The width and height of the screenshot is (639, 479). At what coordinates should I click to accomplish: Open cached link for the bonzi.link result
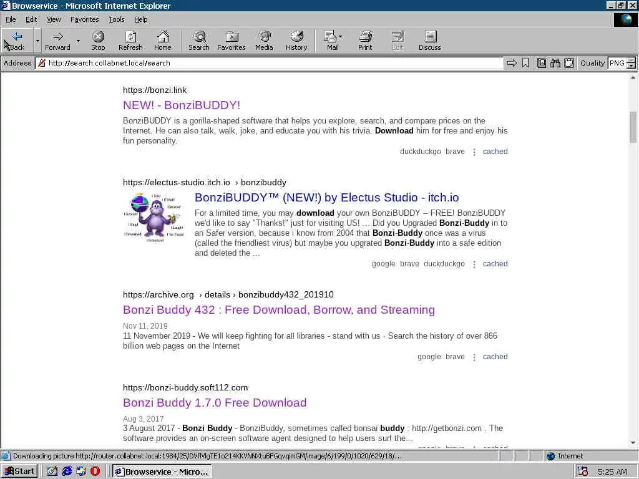[x=495, y=152]
